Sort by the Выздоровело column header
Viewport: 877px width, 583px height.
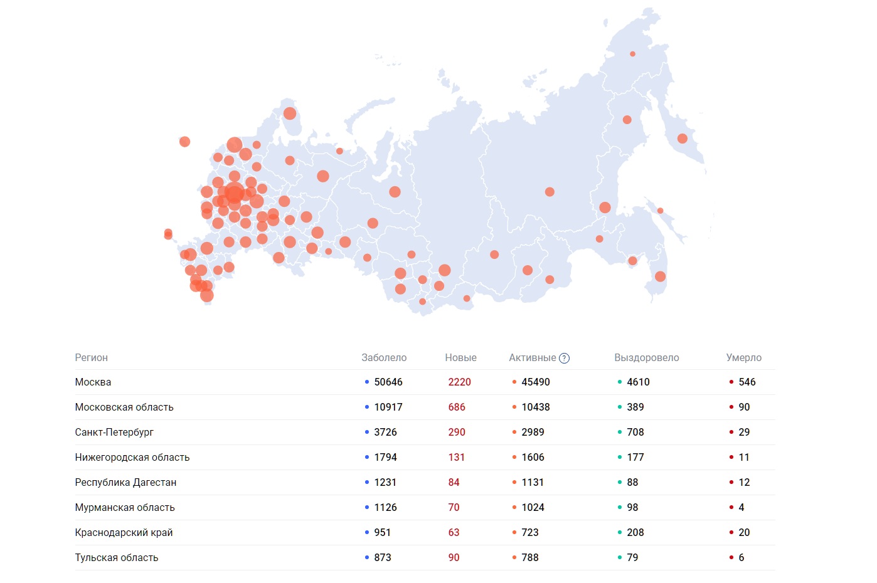[x=647, y=358]
